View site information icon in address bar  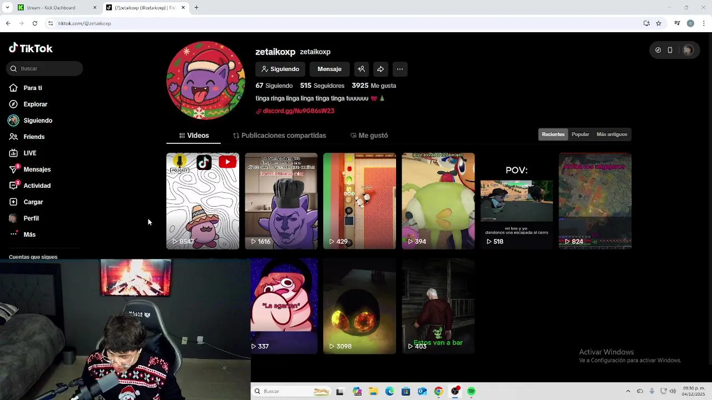click(51, 23)
